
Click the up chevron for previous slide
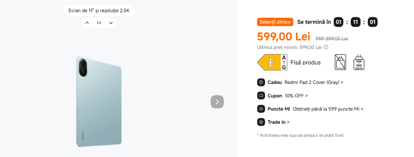[x=87, y=23]
